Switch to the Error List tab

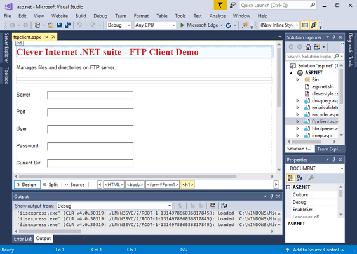click(x=23, y=239)
